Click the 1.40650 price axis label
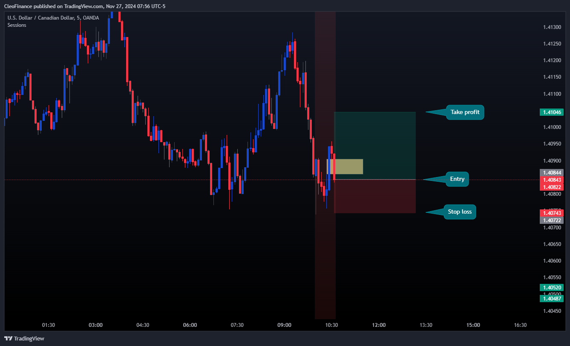The image size is (570, 346). click(552, 244)
